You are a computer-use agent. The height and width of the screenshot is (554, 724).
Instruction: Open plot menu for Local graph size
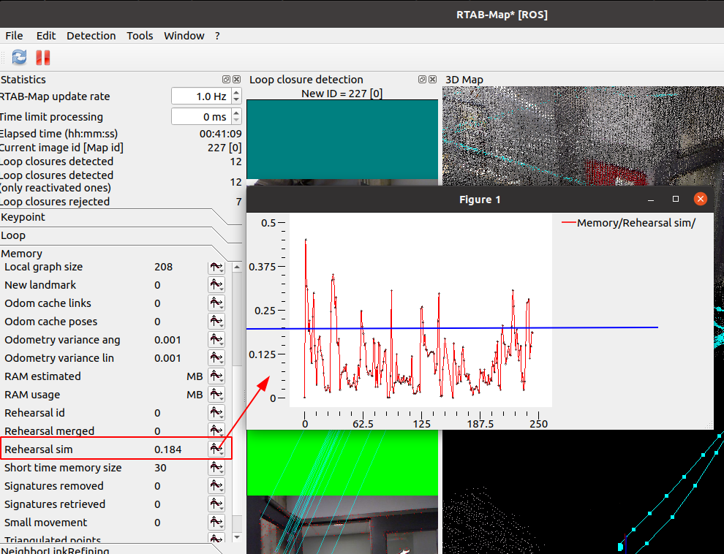point(216,267)
